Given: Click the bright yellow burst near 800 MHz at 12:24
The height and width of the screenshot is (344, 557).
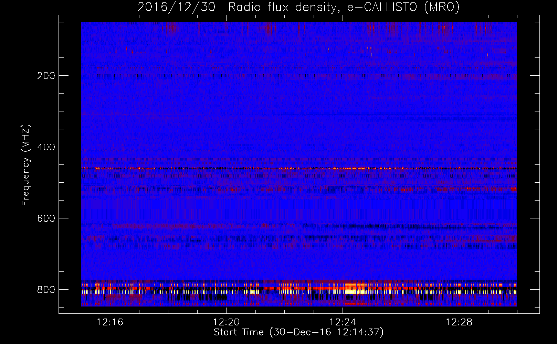Looking at the screenshot, I should pos(355,291).
